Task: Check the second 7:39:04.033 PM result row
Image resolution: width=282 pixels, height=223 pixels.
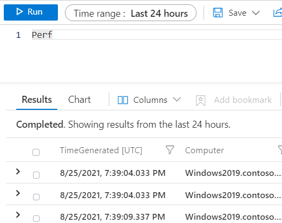Action: point(36,197)
